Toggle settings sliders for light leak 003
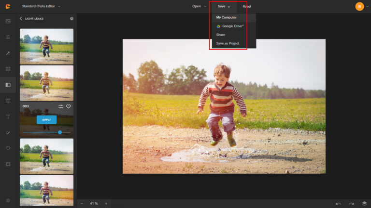The image size is (371, 208). 61,106
